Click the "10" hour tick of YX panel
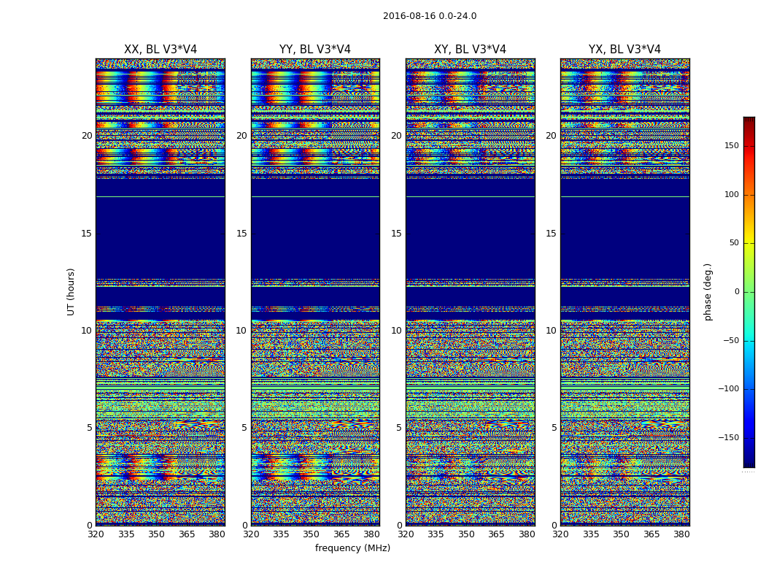Screen dimensions: 766x584 click(x=551, y=331)
